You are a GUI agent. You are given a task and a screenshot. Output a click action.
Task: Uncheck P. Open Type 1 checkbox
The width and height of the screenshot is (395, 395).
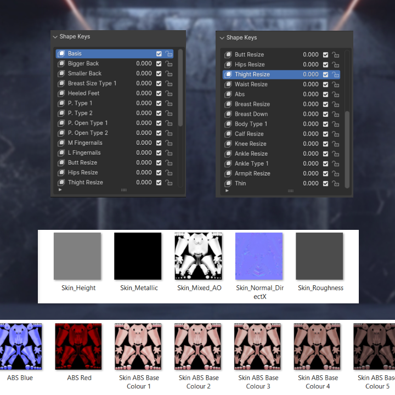159,123
